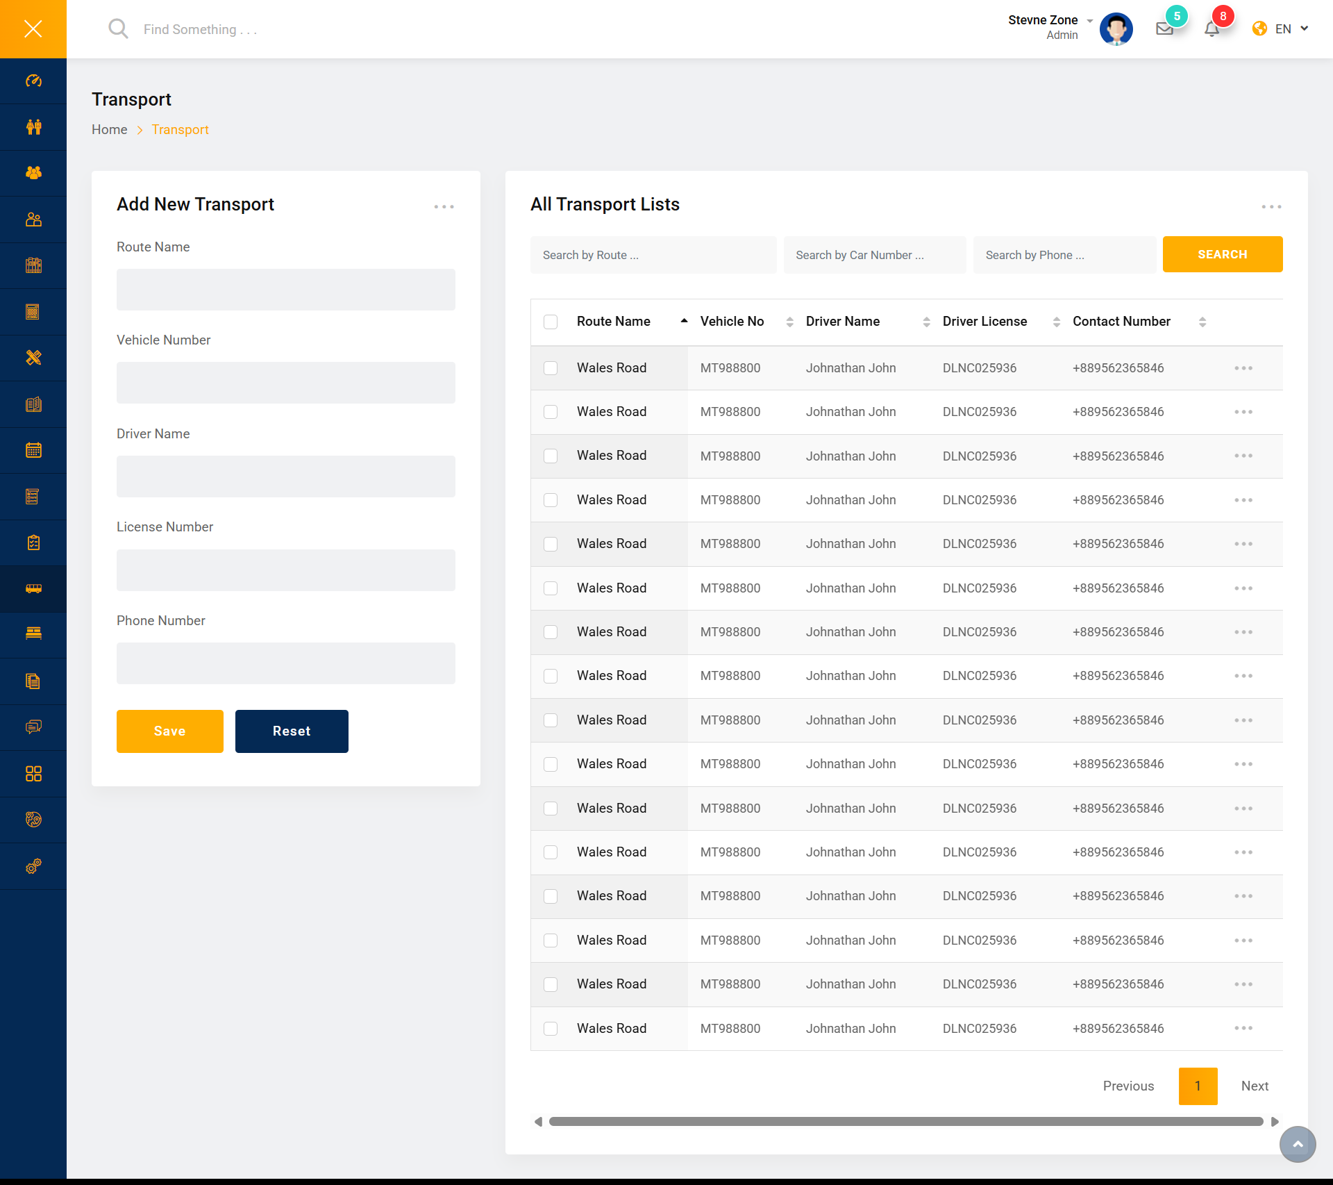This screenshot has height=1185, width=1333.
Task: Expand the Stevne Zone user dropdown arrow
Action: click(1090, 21)
